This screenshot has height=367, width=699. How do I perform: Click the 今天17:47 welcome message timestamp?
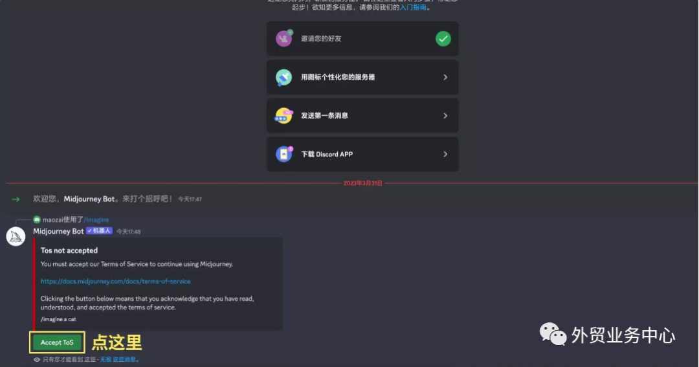click(x=190, y=199)
